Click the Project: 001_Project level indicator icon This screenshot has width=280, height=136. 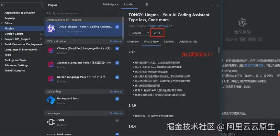[x=41, y=39]
